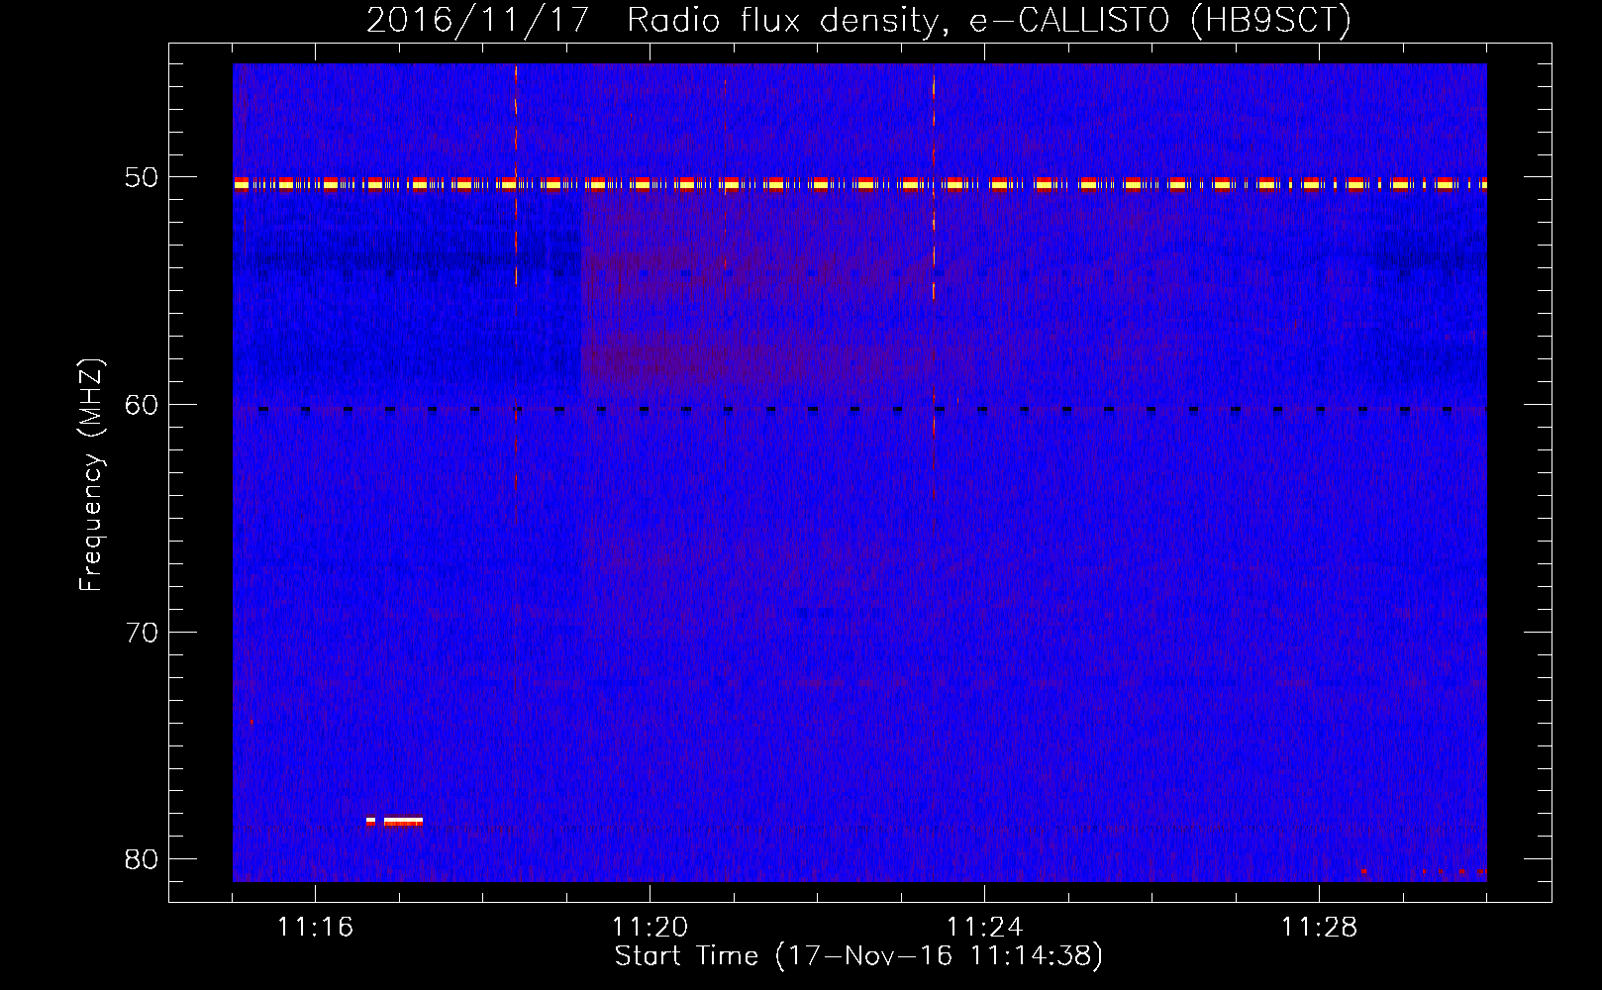Click the "Frequency (MHZ)" axis label
This screenshot has height=990, width=1602.
[x=91, y=475]
